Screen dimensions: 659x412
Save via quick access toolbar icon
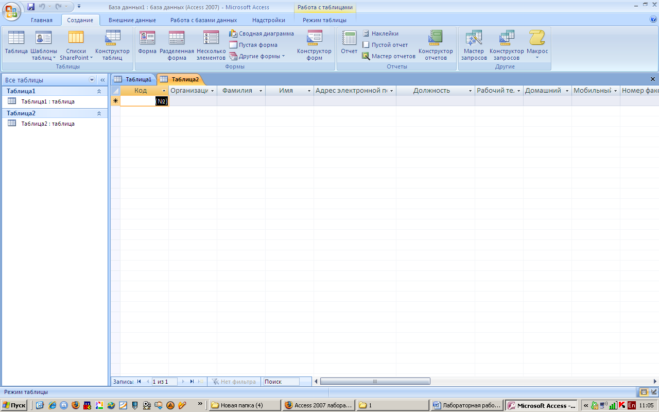tap(31, 7)
